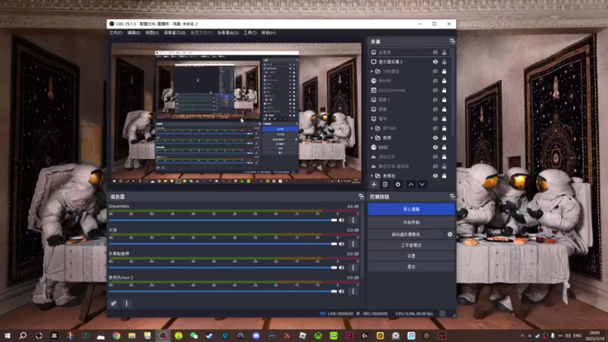Pop out the Sources dock panel
608x342 pixels.
(452, 41)
